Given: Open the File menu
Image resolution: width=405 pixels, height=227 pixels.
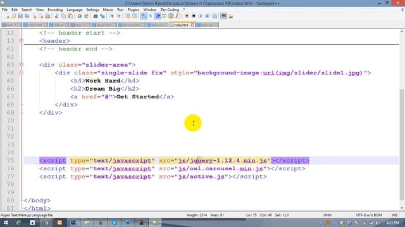Looking at the screenshot, I should pos(4,10).
